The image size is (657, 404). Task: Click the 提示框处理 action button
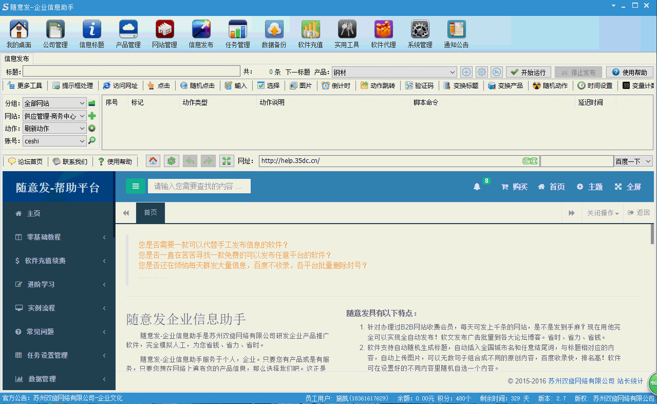pyautogui.click(x=73, y=85)
